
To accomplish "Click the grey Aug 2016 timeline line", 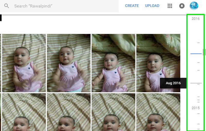I will pos(196,83).
